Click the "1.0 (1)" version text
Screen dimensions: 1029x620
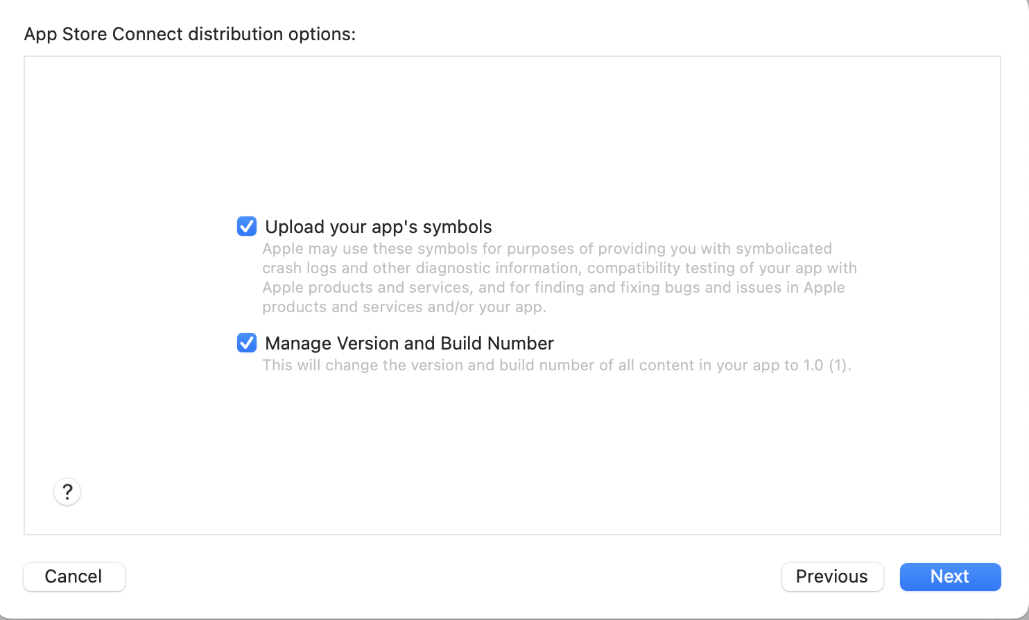(x=826, y=365)
